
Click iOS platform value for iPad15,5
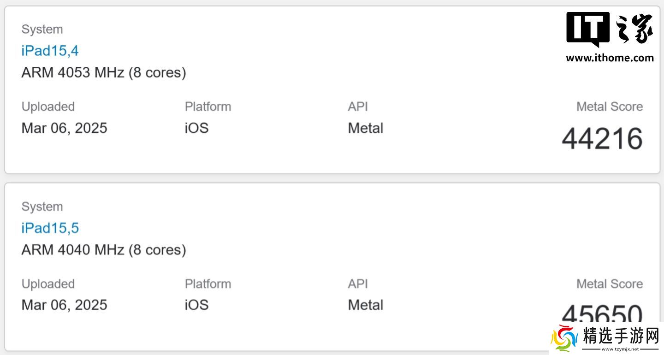tap(196, 305)
